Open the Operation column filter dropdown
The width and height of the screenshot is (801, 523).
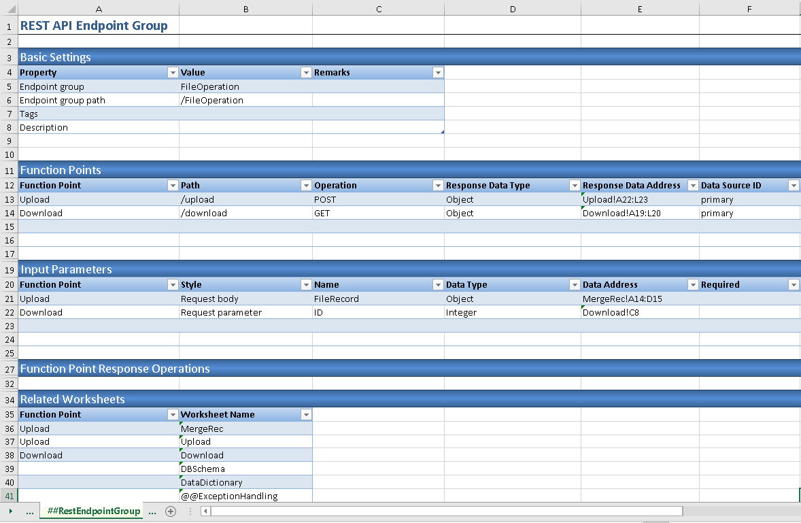pyautogui.click(x=437, y=186)
